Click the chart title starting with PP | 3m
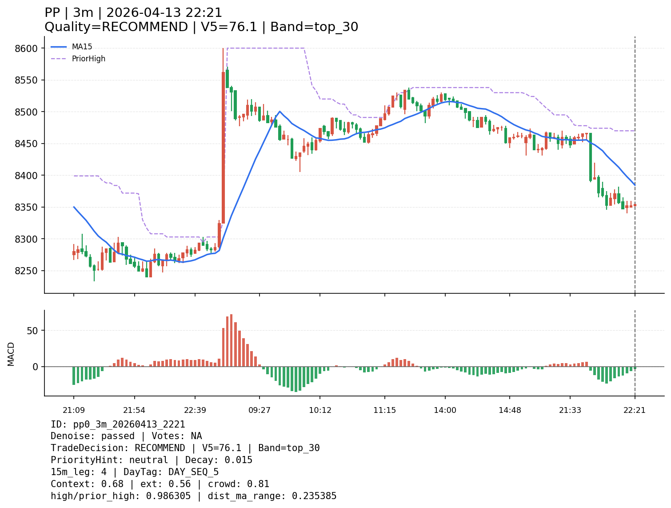Screen dimensions: 671x508 pos(133,13)
